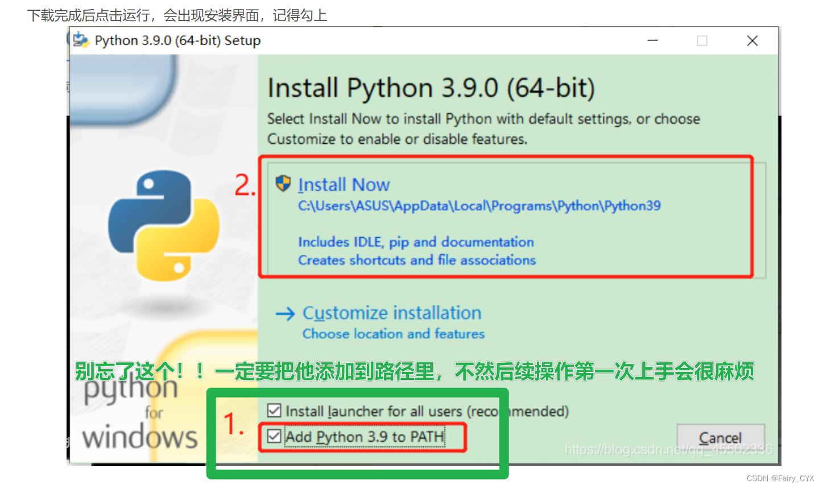Click 'Choose location and features' text

click(x=394, y=334)
